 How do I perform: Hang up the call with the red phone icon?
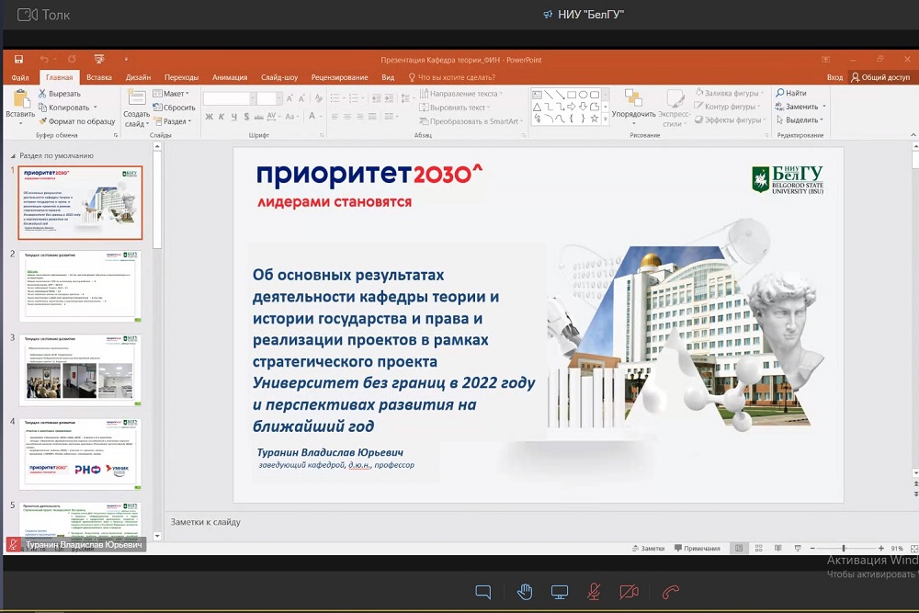(671, 592)
